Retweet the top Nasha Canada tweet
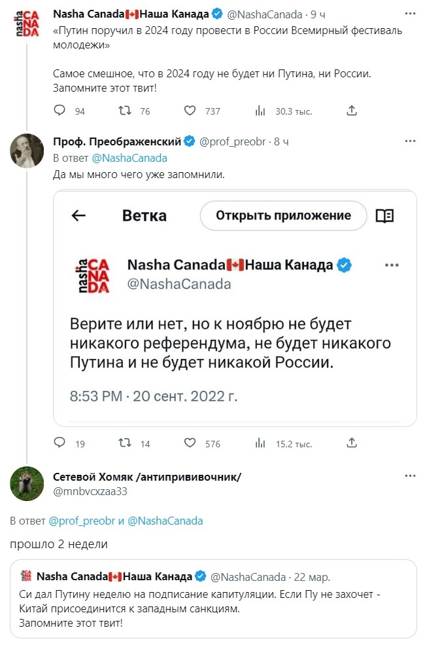 pyautogui.click(x=124, y=111)
